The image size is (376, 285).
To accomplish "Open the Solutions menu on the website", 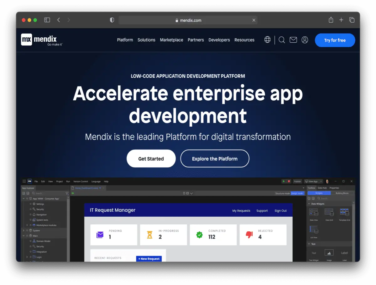I will point(146,40).
